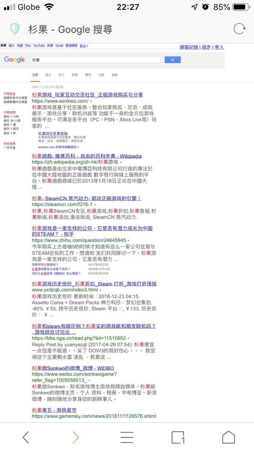Open result 杉果游戏历史低价_杉果折扣
Screen dimensions: 254x452
94,284
